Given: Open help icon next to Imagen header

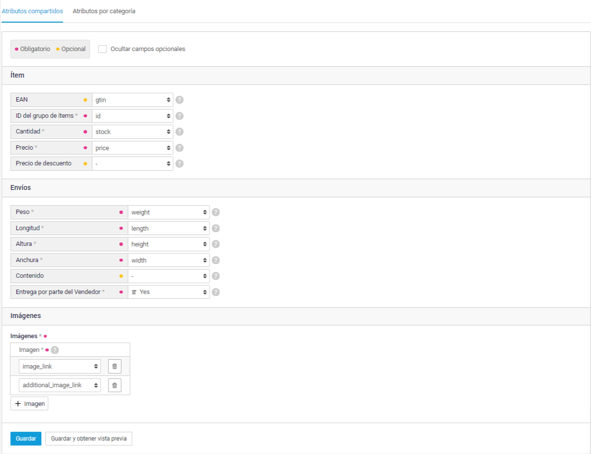Looking at the screenshot, I should point(55,350).
